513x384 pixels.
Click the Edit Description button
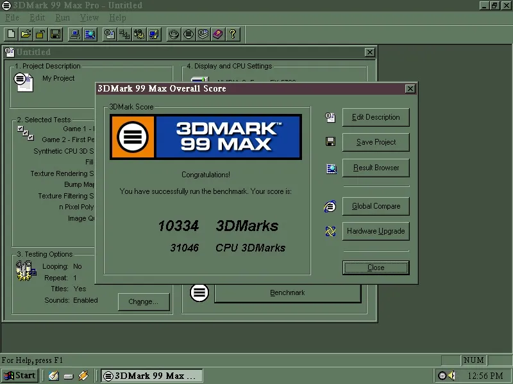[376, 117]
